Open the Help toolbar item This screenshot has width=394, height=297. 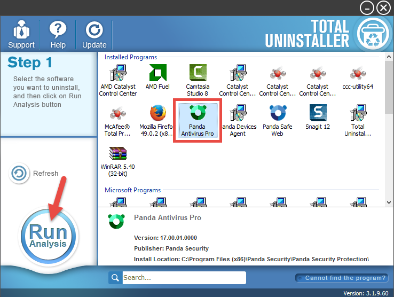tap(57, 35)
